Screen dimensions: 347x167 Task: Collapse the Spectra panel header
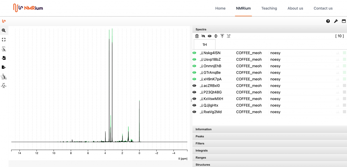pyautogui.click(x=269, y=29)
